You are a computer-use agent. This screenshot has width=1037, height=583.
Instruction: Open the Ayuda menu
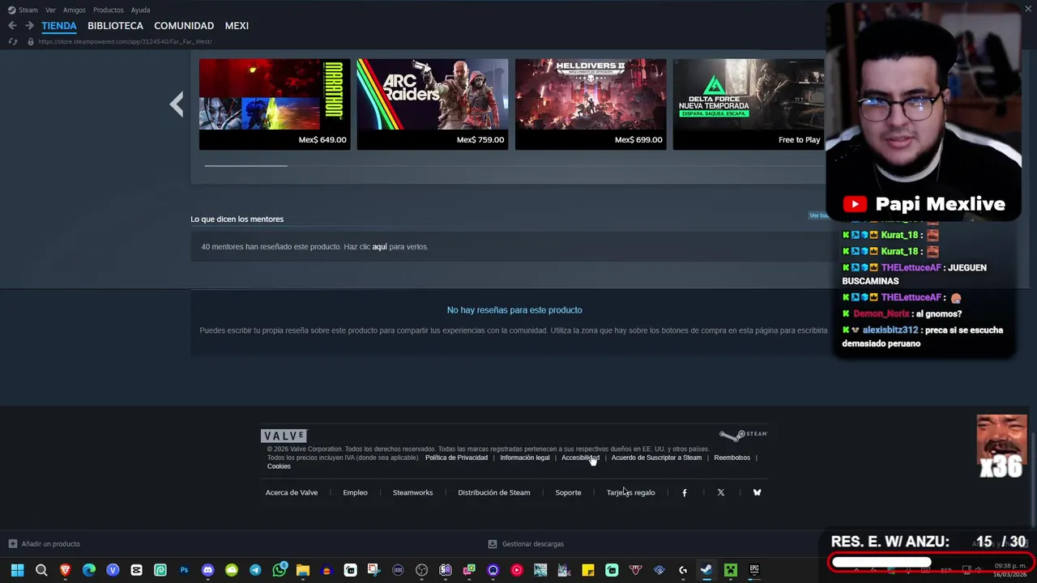point(141,10)
